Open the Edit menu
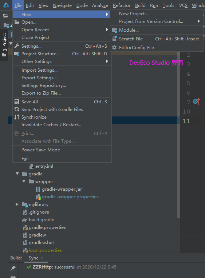Screen dimensions: 205x278 [30, 5]
